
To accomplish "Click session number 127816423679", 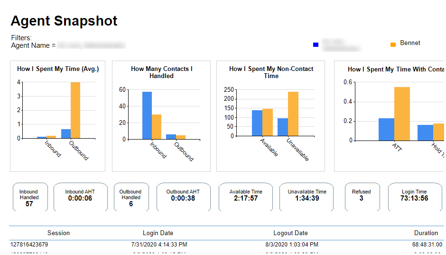I will pos(29,245).
